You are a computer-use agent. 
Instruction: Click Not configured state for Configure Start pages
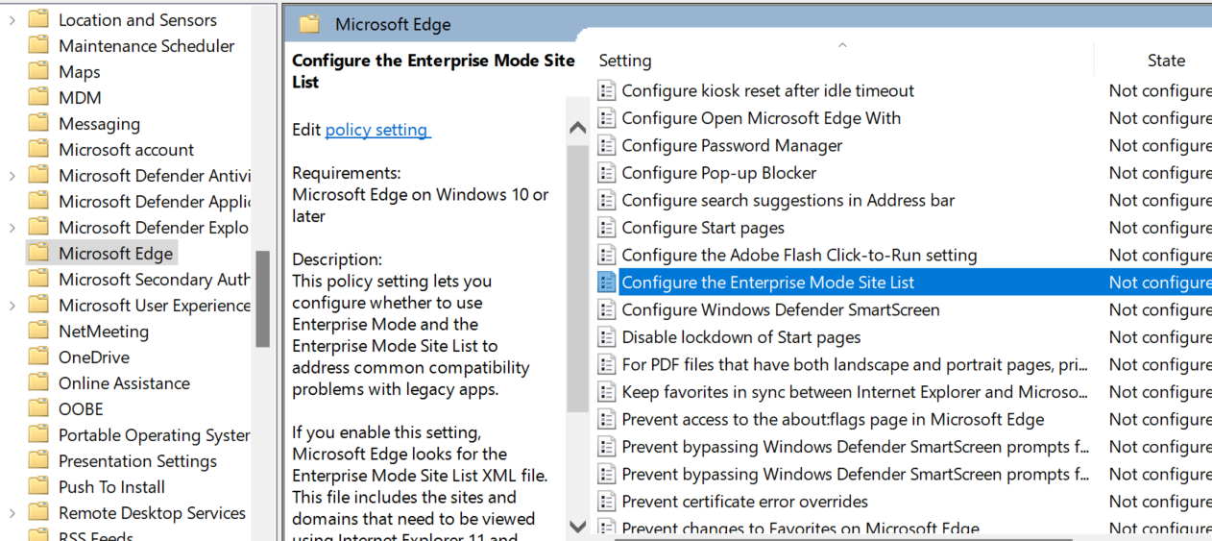1160,228
